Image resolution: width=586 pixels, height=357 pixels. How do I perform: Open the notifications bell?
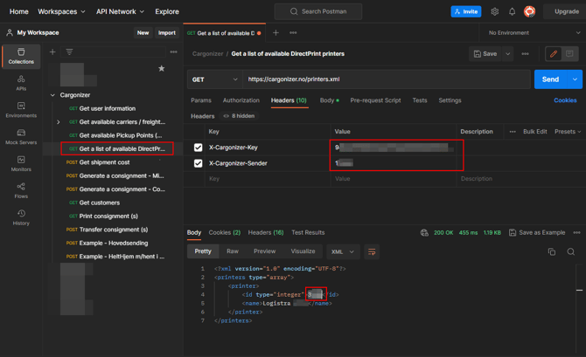[512, 11]
